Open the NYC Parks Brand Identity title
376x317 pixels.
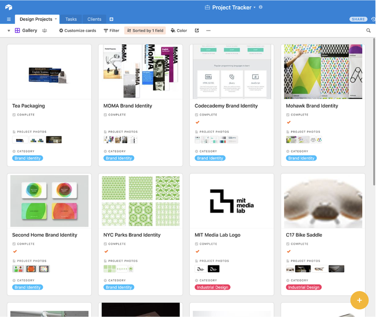coord(132,235)
